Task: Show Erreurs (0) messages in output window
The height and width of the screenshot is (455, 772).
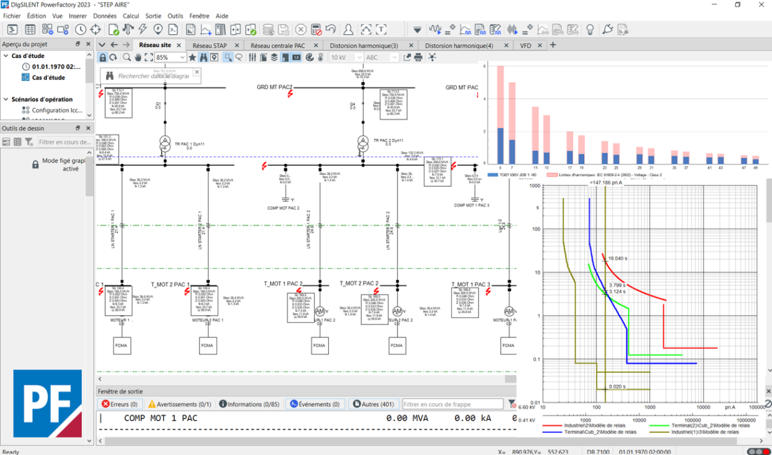Action: coord(121,404)
